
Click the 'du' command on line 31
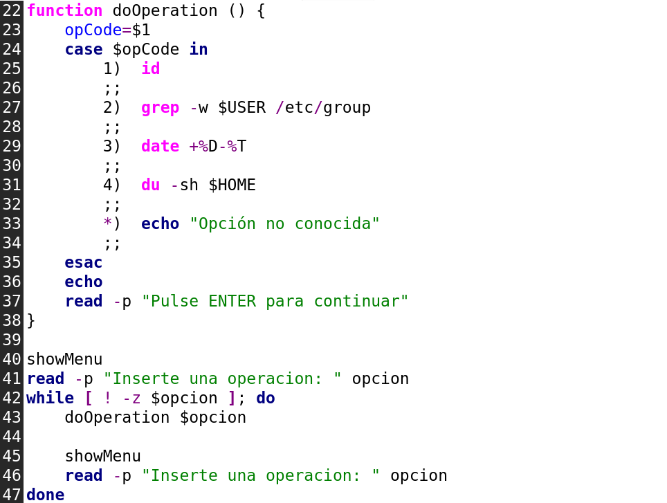tap(150, 185)
